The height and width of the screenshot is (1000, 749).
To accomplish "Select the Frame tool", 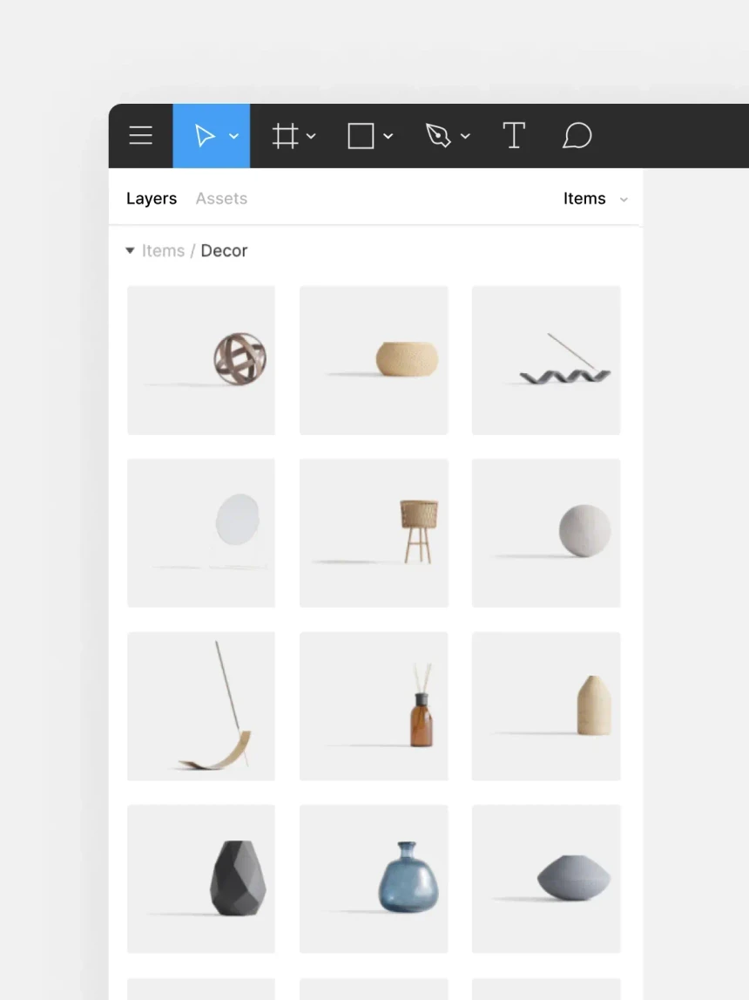I will click(286, 135).
